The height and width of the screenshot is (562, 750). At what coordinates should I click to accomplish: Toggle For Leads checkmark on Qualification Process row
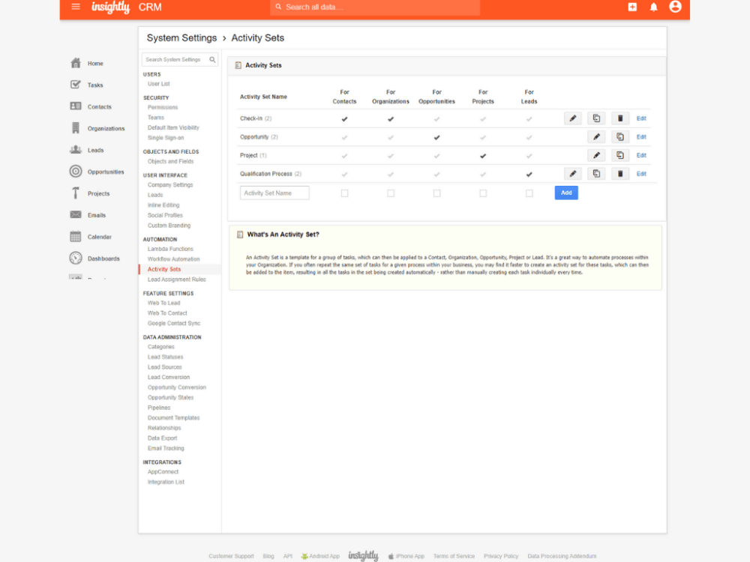[529, 175]
